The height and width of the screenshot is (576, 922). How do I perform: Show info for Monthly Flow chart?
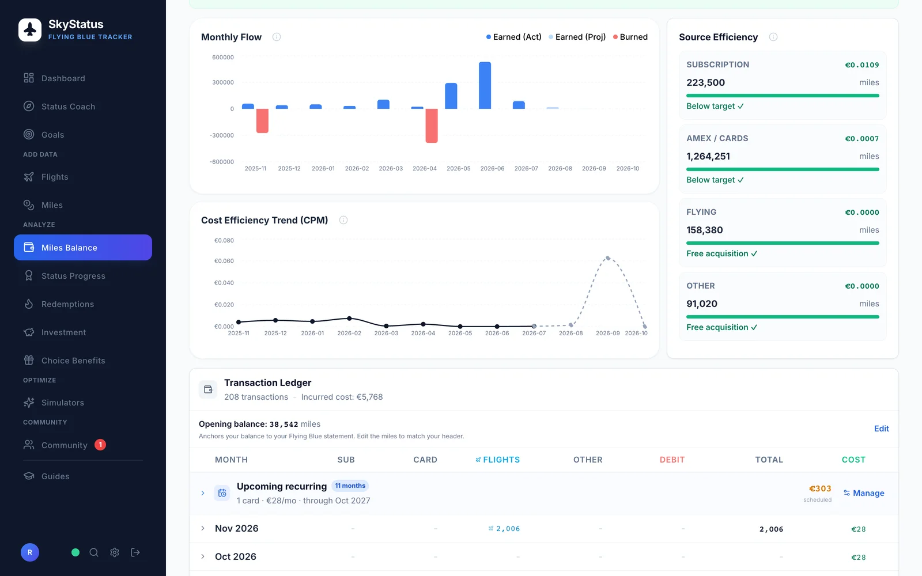point(277,37)
